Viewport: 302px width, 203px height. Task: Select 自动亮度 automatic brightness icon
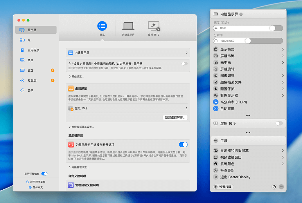pyautogui.click(x=215, y=108)
